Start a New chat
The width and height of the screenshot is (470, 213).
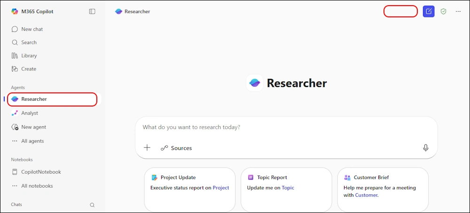[31, 29]
